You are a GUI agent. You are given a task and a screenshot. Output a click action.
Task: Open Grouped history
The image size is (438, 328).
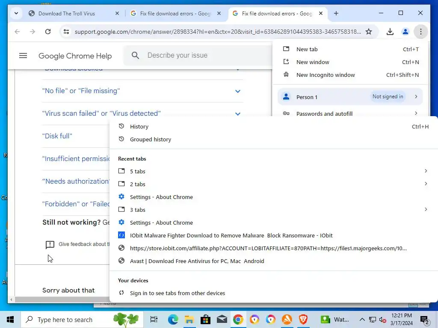pos(273,140)
